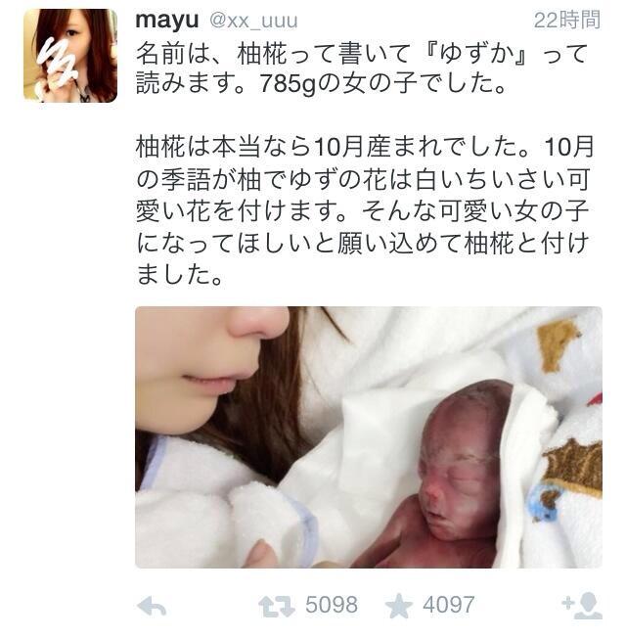Open mayu's profile avatar picture

70,56
